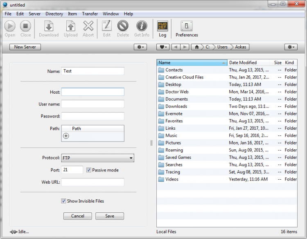
Task: Open the Directory menu
Action: tap(54, 14)
